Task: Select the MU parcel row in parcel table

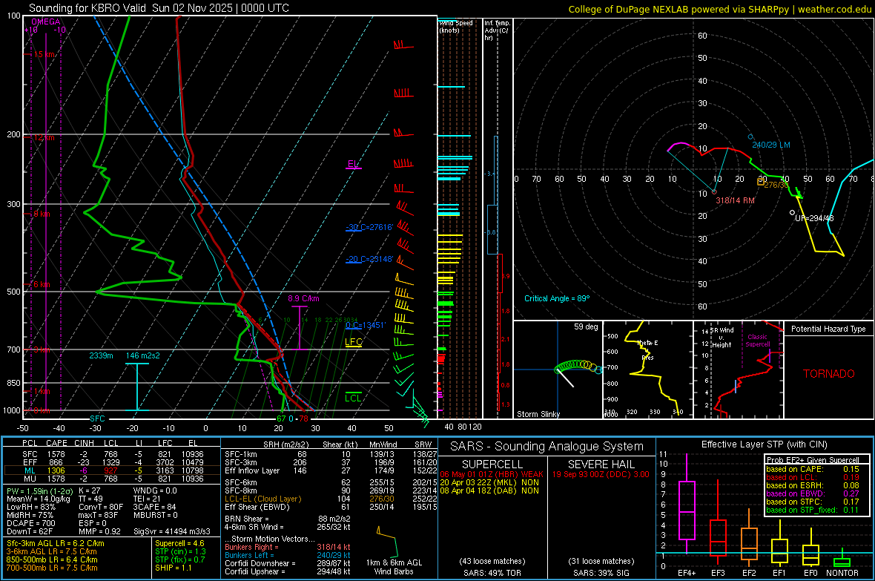Action: (112, 479)
